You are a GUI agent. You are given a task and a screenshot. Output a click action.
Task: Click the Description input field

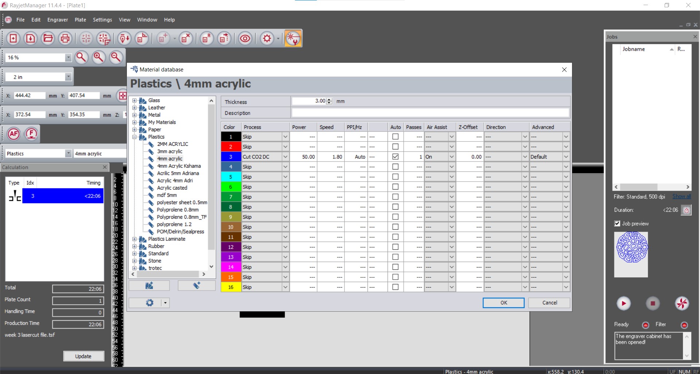[x=430, y=113]
